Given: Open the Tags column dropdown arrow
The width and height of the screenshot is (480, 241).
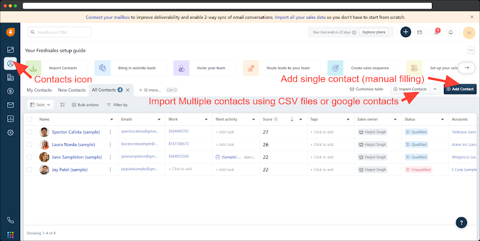Looking at the screenshot, I should [x=348, y=119].
